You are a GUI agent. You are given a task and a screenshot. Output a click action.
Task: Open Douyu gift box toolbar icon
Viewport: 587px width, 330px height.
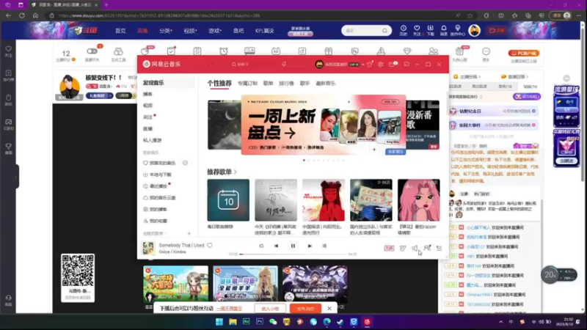pyautogui.click(x=328, y=51)
